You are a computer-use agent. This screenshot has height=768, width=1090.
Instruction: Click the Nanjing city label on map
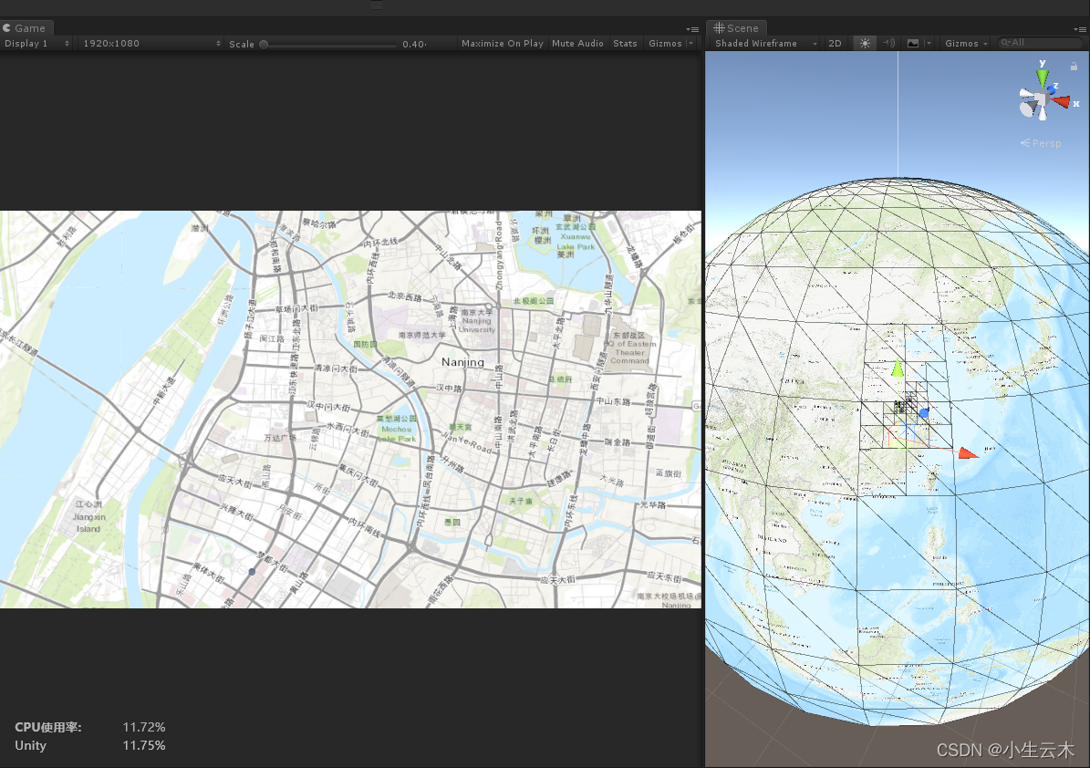463,362
